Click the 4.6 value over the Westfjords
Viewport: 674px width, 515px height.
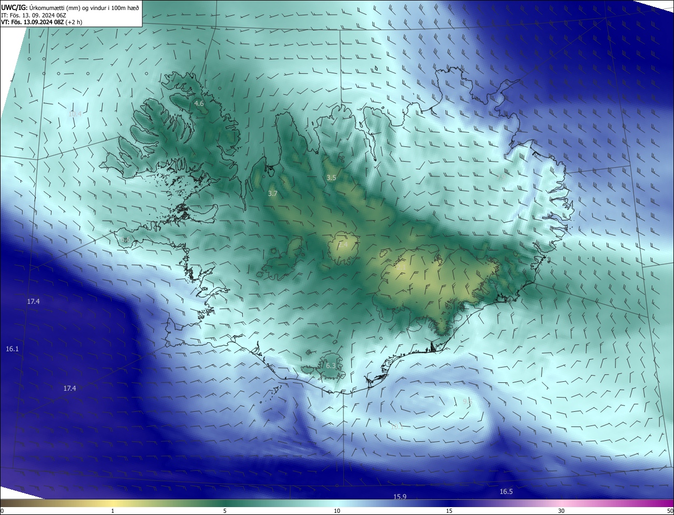tap(199, 104)
